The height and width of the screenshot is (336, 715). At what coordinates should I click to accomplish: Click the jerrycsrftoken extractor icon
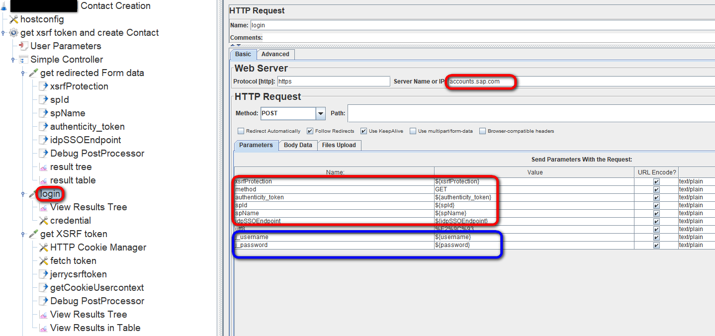[43, 274]
